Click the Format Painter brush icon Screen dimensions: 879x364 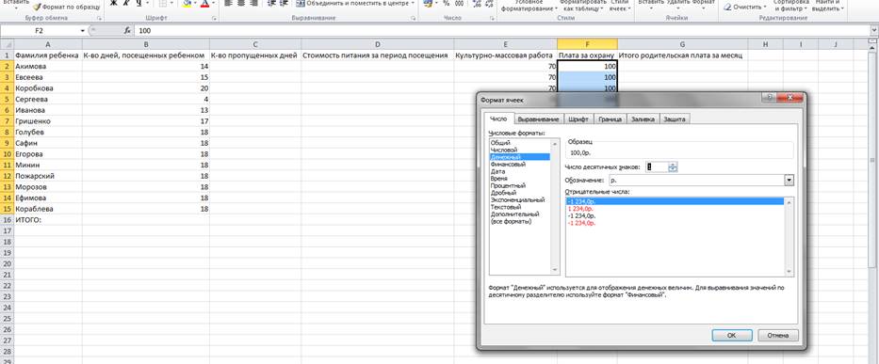click(37, 7)
